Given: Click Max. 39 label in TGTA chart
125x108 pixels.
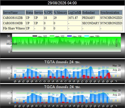Looking at the screenshot, I should pos(116,66).
